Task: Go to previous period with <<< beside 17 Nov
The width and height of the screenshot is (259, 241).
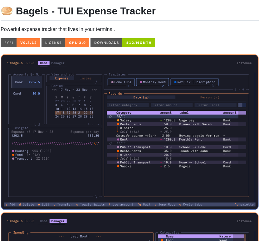Action: (x=54, y=90)
